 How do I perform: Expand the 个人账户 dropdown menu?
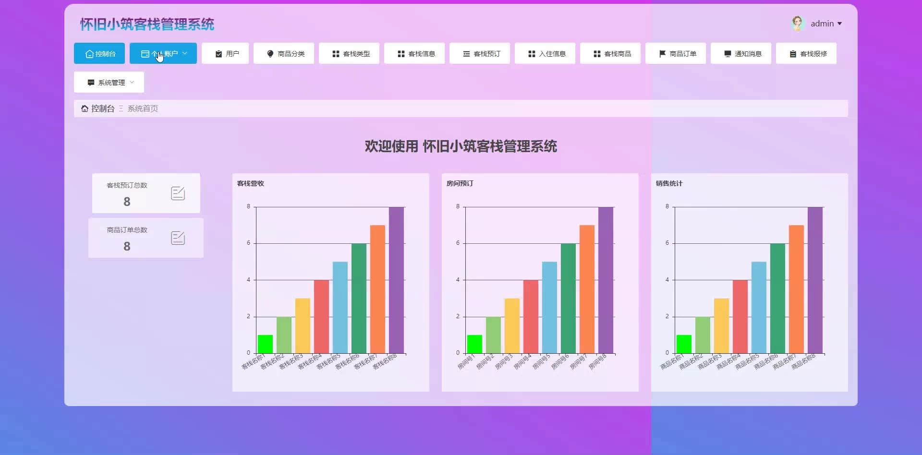[x=163, y=53]
